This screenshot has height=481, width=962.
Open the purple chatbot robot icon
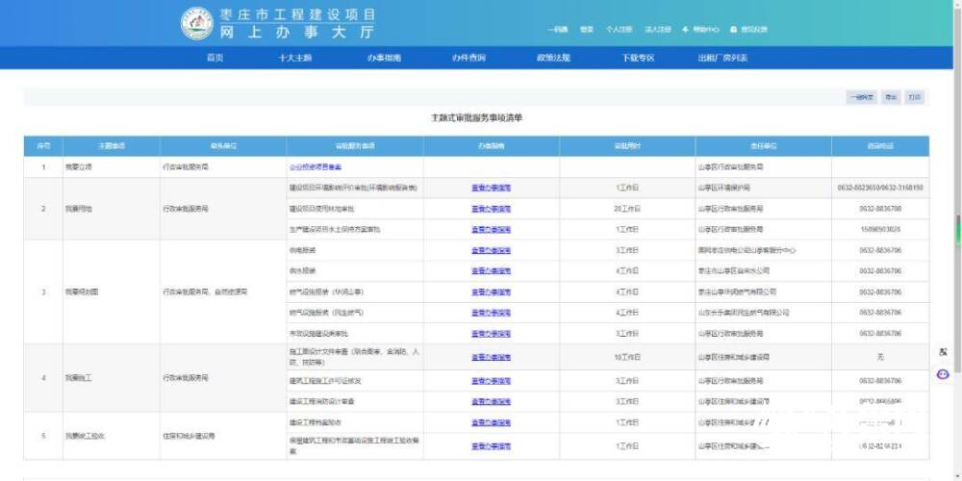coord(944,373)
